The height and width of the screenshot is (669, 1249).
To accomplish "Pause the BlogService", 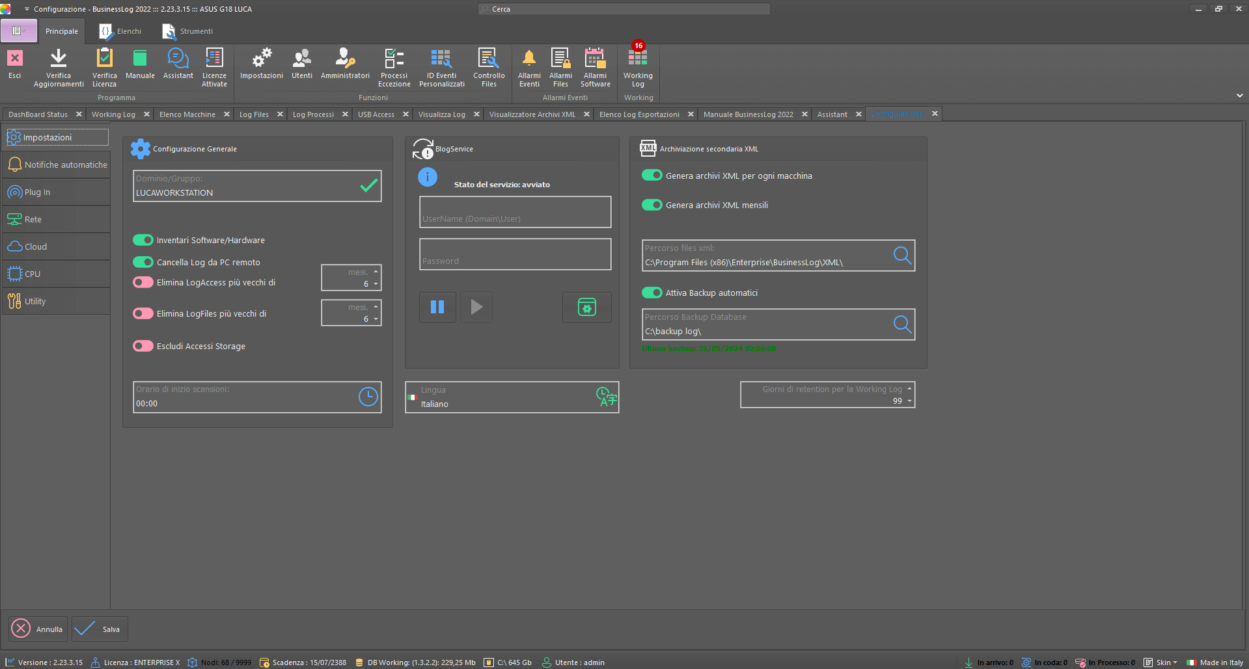I will click(x=437, y=307).
